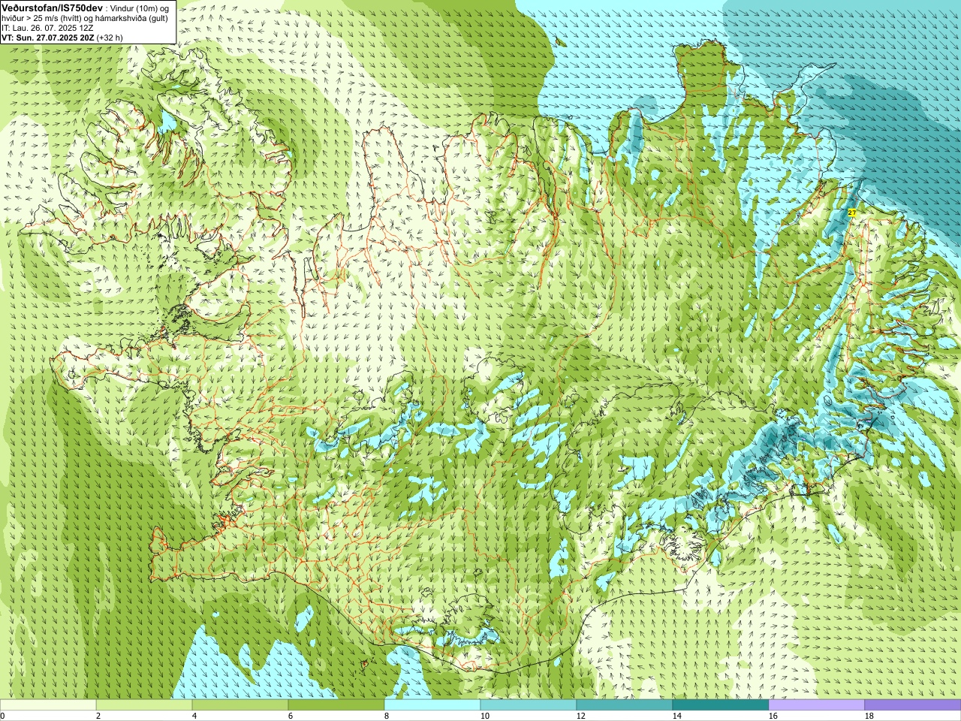Pick the dark green 6–8 legend swatch
Image resolution: width=961 pixels, height=721 pixels.
[x=336, y=705]
